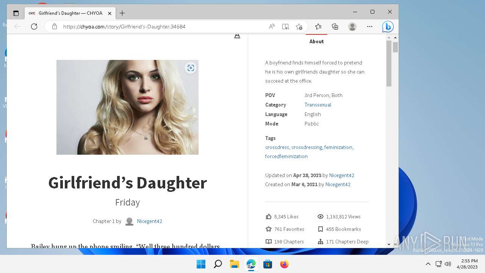Show hidden system tray icons chevron
Image resolution: width=485 pixels, height=273 pixels.
[428, 264]
